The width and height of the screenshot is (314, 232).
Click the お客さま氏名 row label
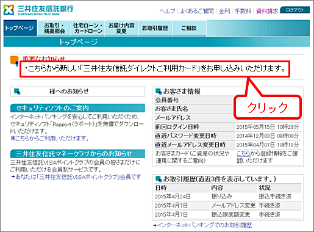[x=171, y=109]
